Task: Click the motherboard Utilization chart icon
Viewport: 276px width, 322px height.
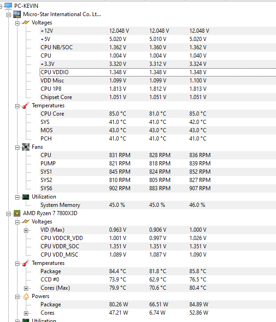Action: (x=26, y=197)
